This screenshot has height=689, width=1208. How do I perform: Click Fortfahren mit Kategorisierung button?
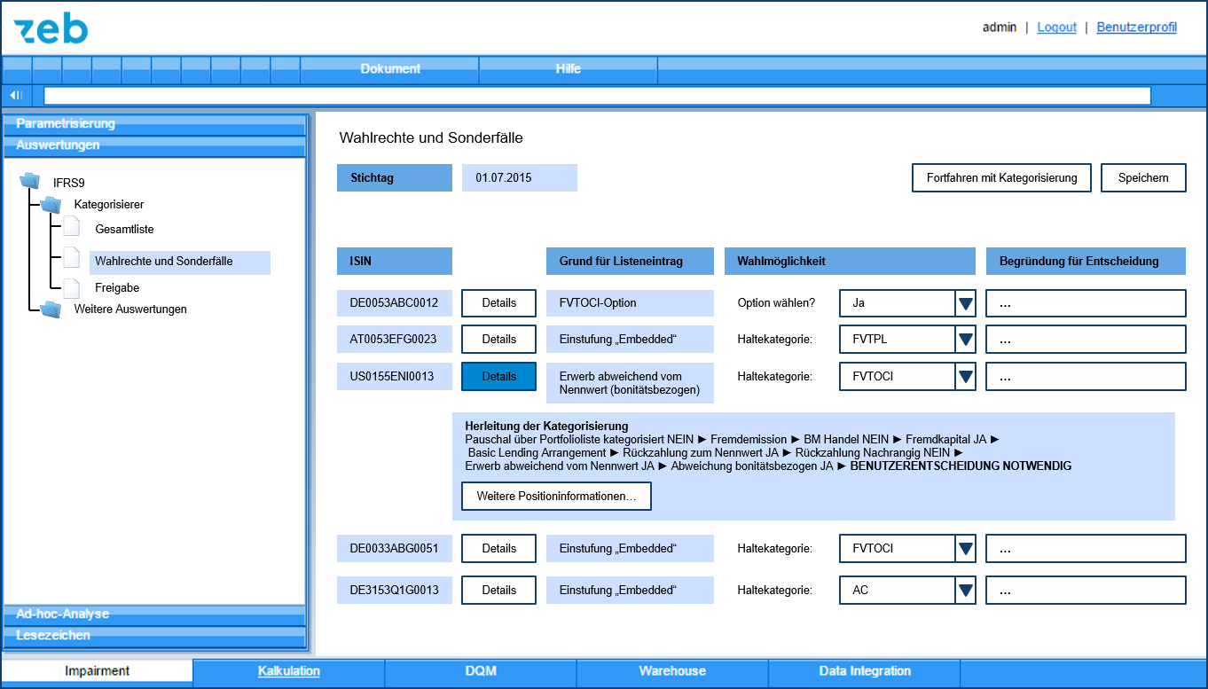(1001, 178)
